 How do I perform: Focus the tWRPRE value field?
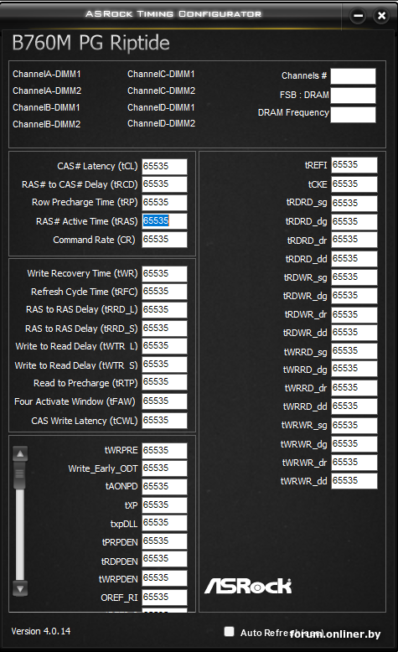click(x=164, y=451)
